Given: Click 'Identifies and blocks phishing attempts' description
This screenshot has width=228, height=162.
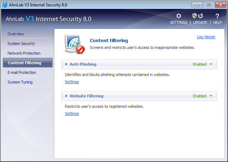Looking at the screenshot, I should coord(117,75).
